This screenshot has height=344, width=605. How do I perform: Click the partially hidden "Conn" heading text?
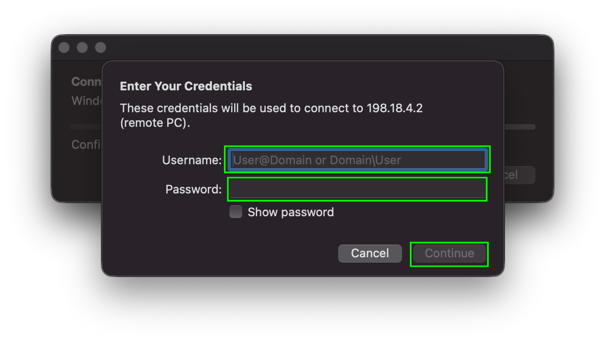[86, 82]
